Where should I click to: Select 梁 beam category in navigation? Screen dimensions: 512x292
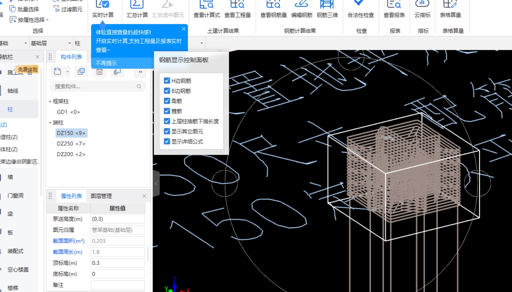[x=10, y=214]
